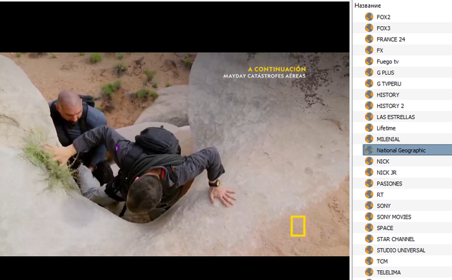Click the globe icon beside Lifetime
Screen dimensions: 452x280
click(369, 128)
